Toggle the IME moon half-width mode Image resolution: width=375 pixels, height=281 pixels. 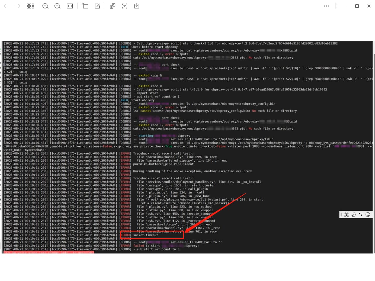[354, 215]
